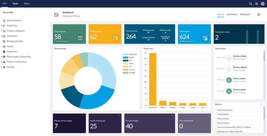This screenshot has height=136, width=267.
Task: Click the user avatar in top bar
Action: click(262, 4)
